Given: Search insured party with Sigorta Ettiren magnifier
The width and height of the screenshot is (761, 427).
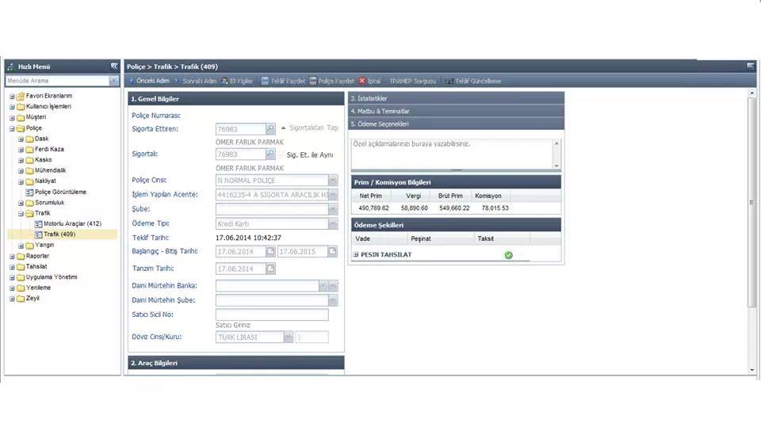Looking at the screenshot, I should (x=270, y=128).
